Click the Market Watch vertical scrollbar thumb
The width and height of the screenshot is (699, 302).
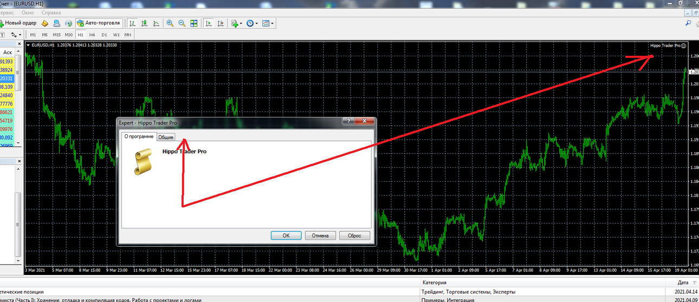(18, 74)
